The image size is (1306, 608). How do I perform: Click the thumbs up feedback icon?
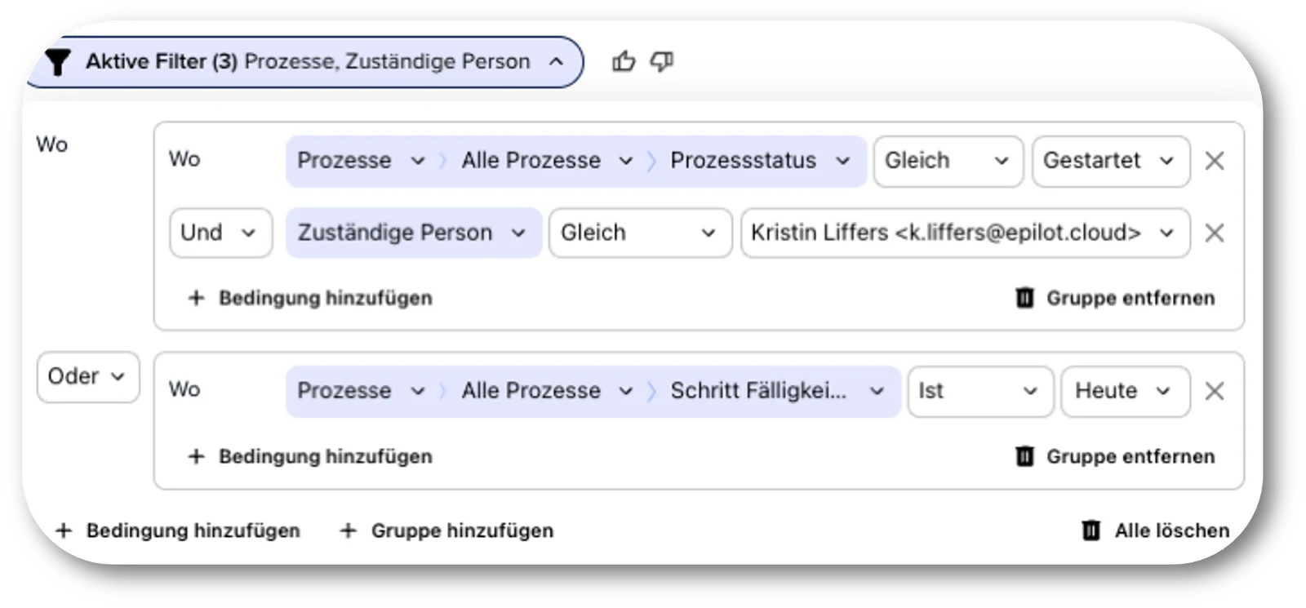(624, 61)
